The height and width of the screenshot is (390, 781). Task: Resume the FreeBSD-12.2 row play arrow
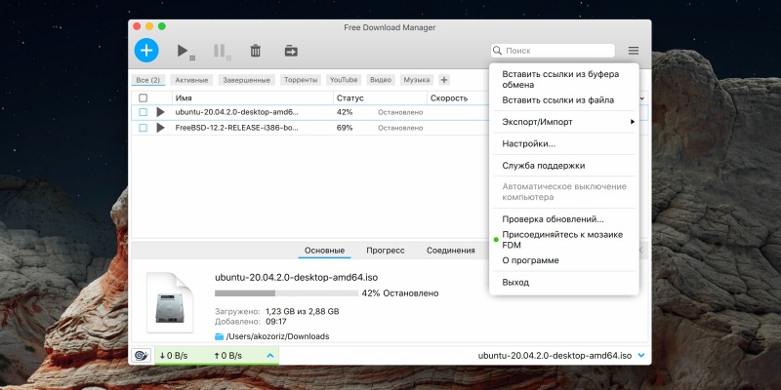point(160,128)
